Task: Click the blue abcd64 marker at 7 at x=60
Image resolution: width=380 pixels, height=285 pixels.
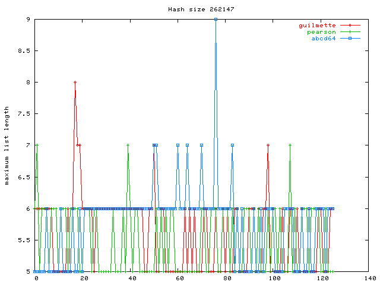Action: 178,145
